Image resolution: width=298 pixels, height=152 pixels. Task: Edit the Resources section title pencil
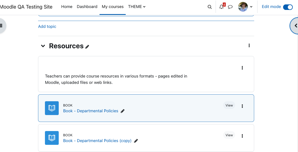click(x=87, y=47)
